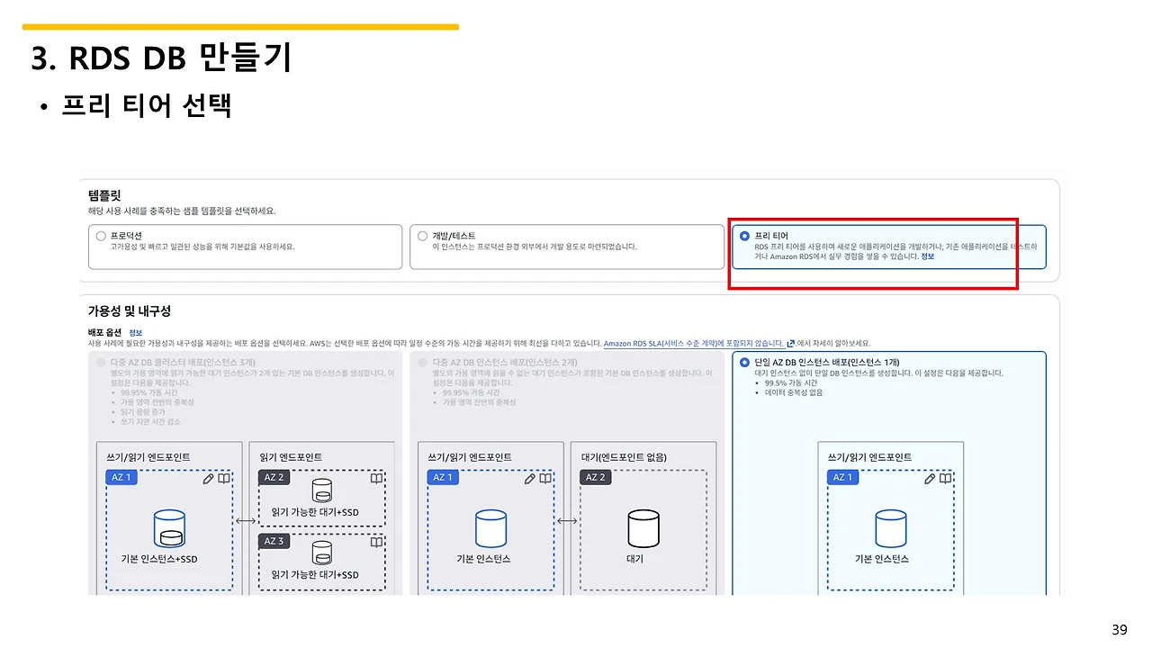Click the slide page number 39
The height and width of the screenshot is (648, 1152).
tap(1120, 629)
